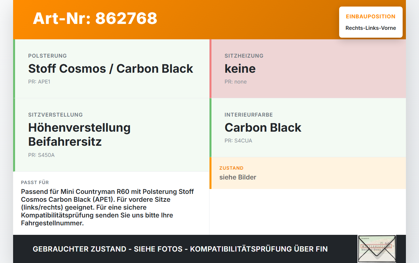Click the Polsterung card
Screen dimensions: 419x263
[x=111, y=69]
